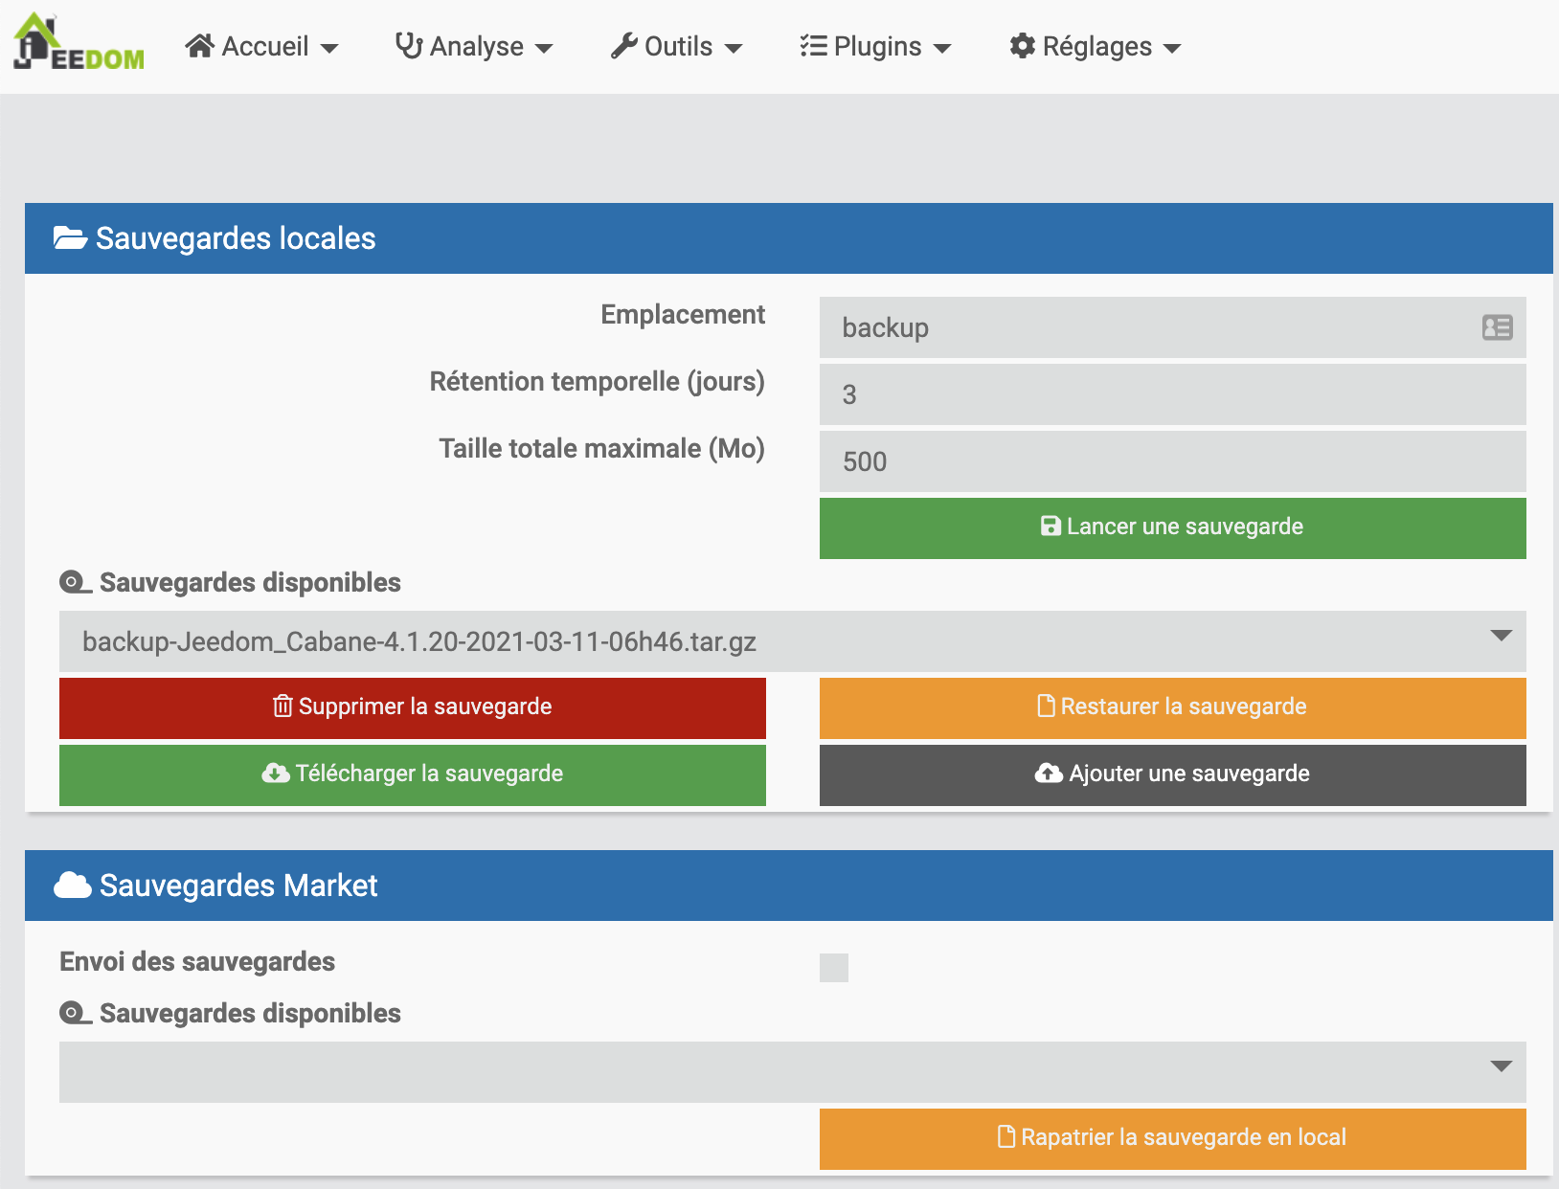Edit the Emplacement backup field

1173,327
